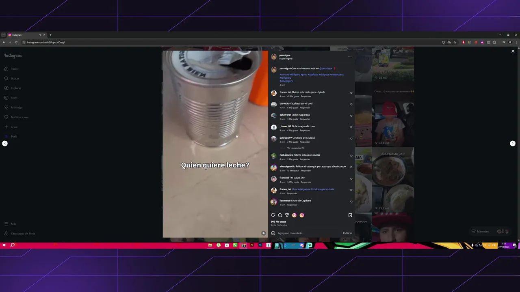The width and height of the screenshot is (520, 292).
Task: Open the Windows Start menu
Action: 4,245
